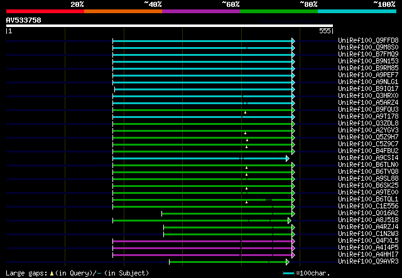Select the hit label UniRef100_C1N2W3
This screenshot has height=278, width=402.
368,234
